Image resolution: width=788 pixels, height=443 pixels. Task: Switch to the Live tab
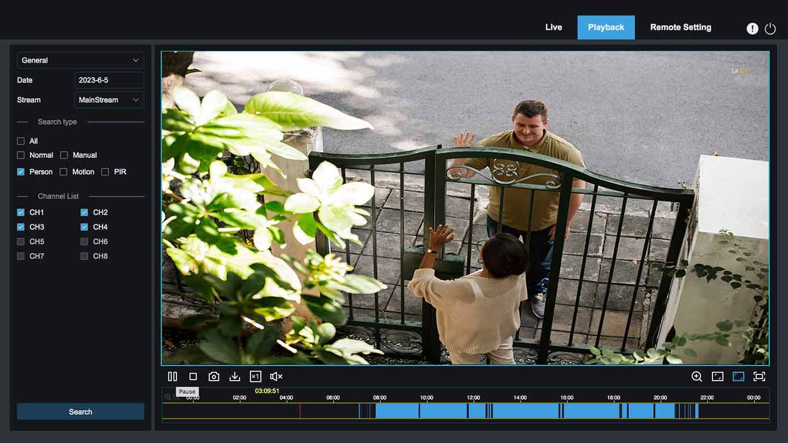[x=553, y=27]
